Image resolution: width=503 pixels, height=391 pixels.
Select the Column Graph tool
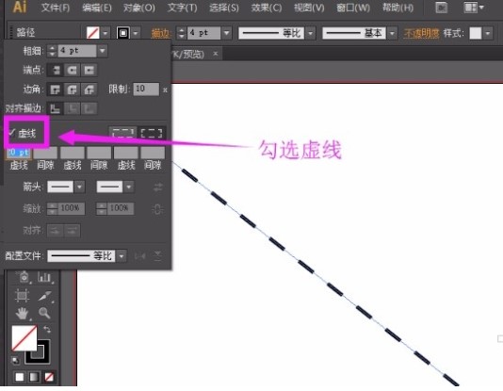point(44,277)
